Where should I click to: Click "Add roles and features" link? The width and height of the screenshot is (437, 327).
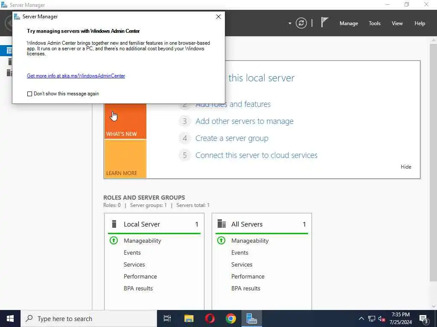point(233,104)
